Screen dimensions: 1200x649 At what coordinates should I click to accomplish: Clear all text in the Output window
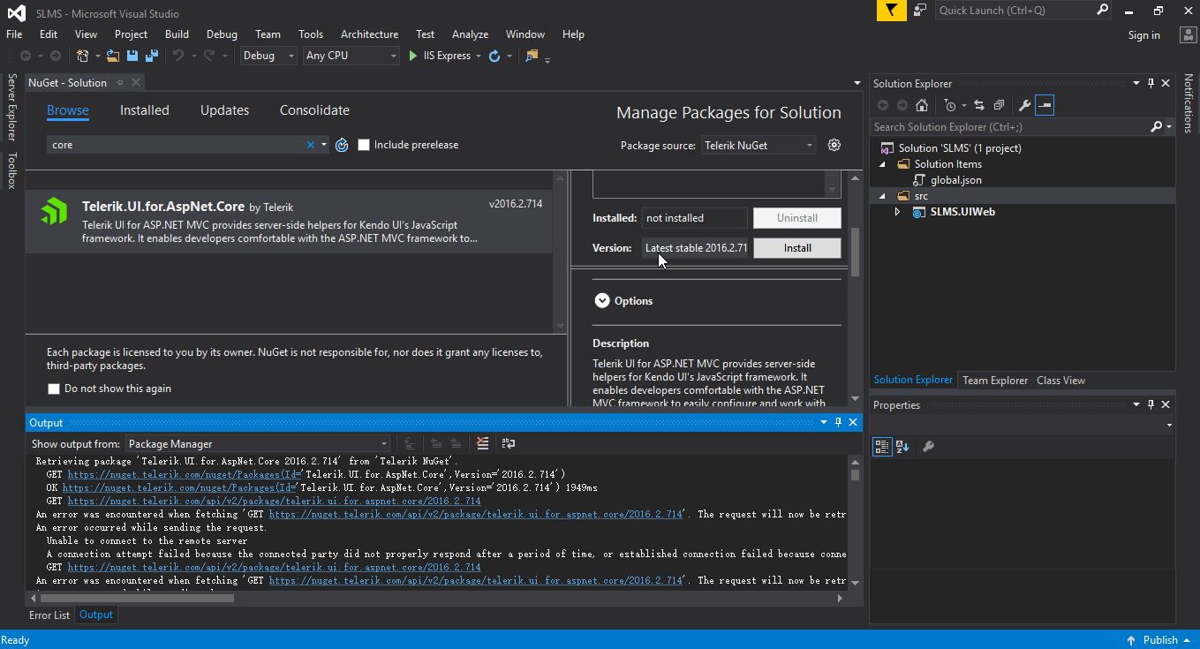483,443
